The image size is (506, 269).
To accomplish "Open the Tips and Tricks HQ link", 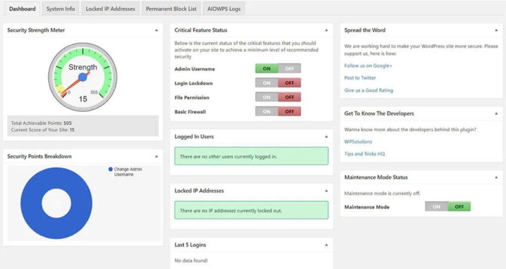I will pyautogui.click(x=364, y=154).
